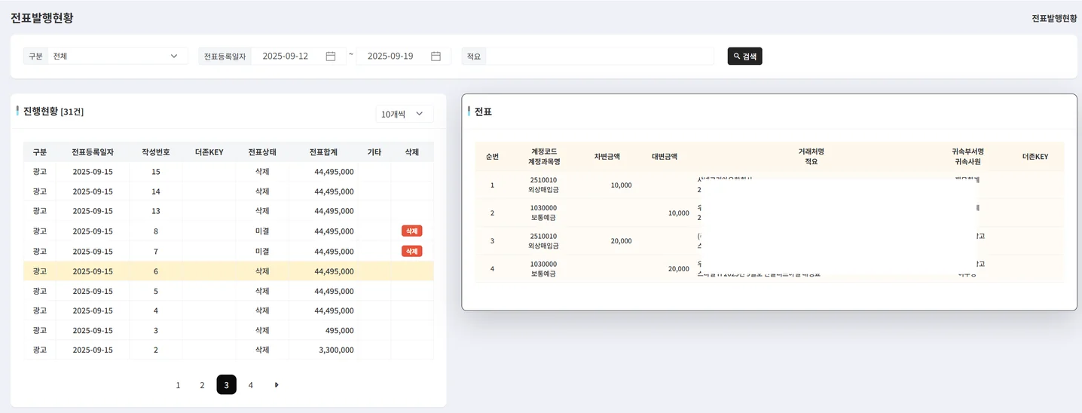Focus the 적요 text input

point(600,56)
